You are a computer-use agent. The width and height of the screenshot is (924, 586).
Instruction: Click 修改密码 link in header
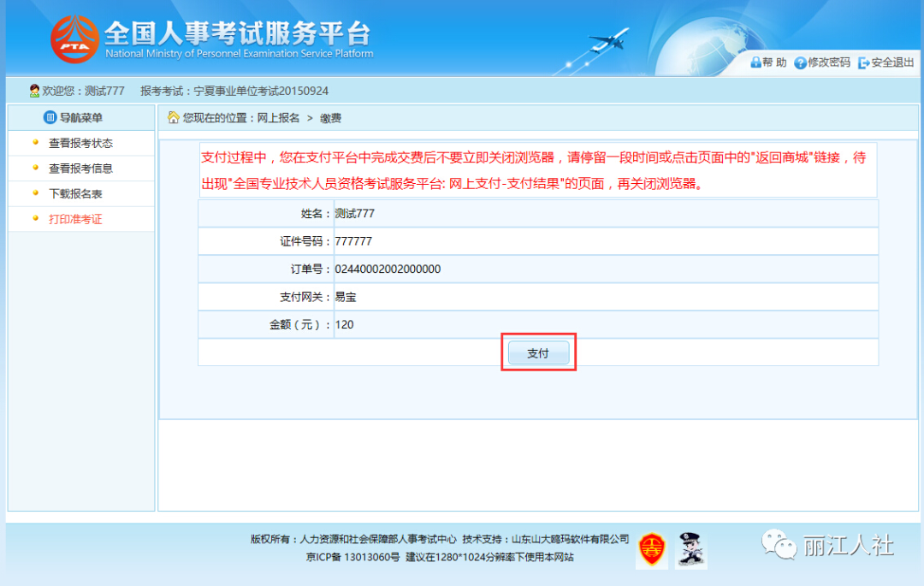click(829, 62)
